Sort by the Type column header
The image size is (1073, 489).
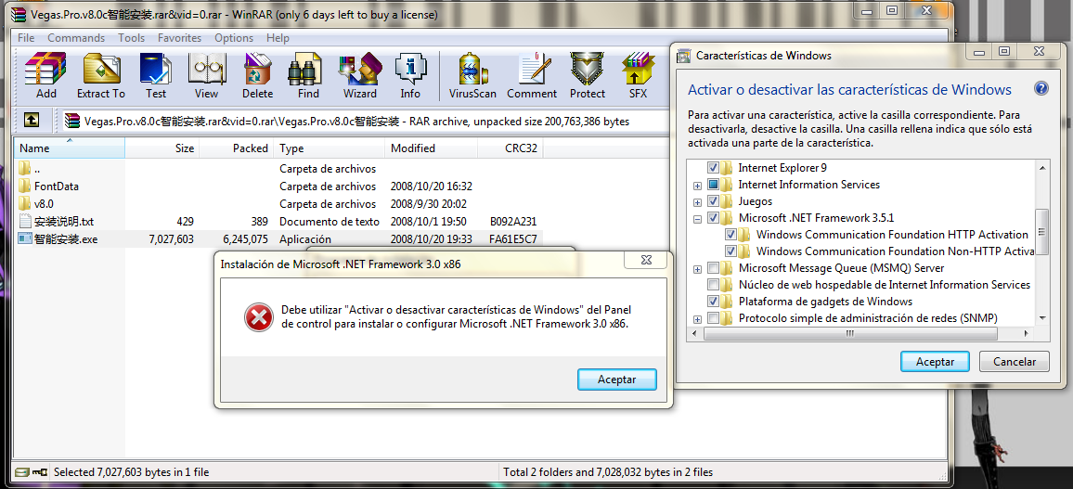pos(330,148)
